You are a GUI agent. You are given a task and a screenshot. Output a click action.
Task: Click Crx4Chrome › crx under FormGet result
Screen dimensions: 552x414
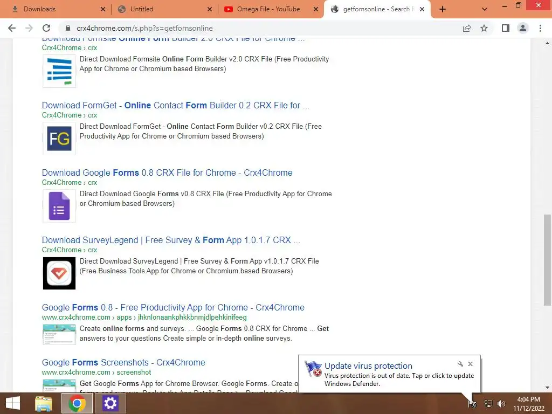pyautogui.click(x=70, y=115)
